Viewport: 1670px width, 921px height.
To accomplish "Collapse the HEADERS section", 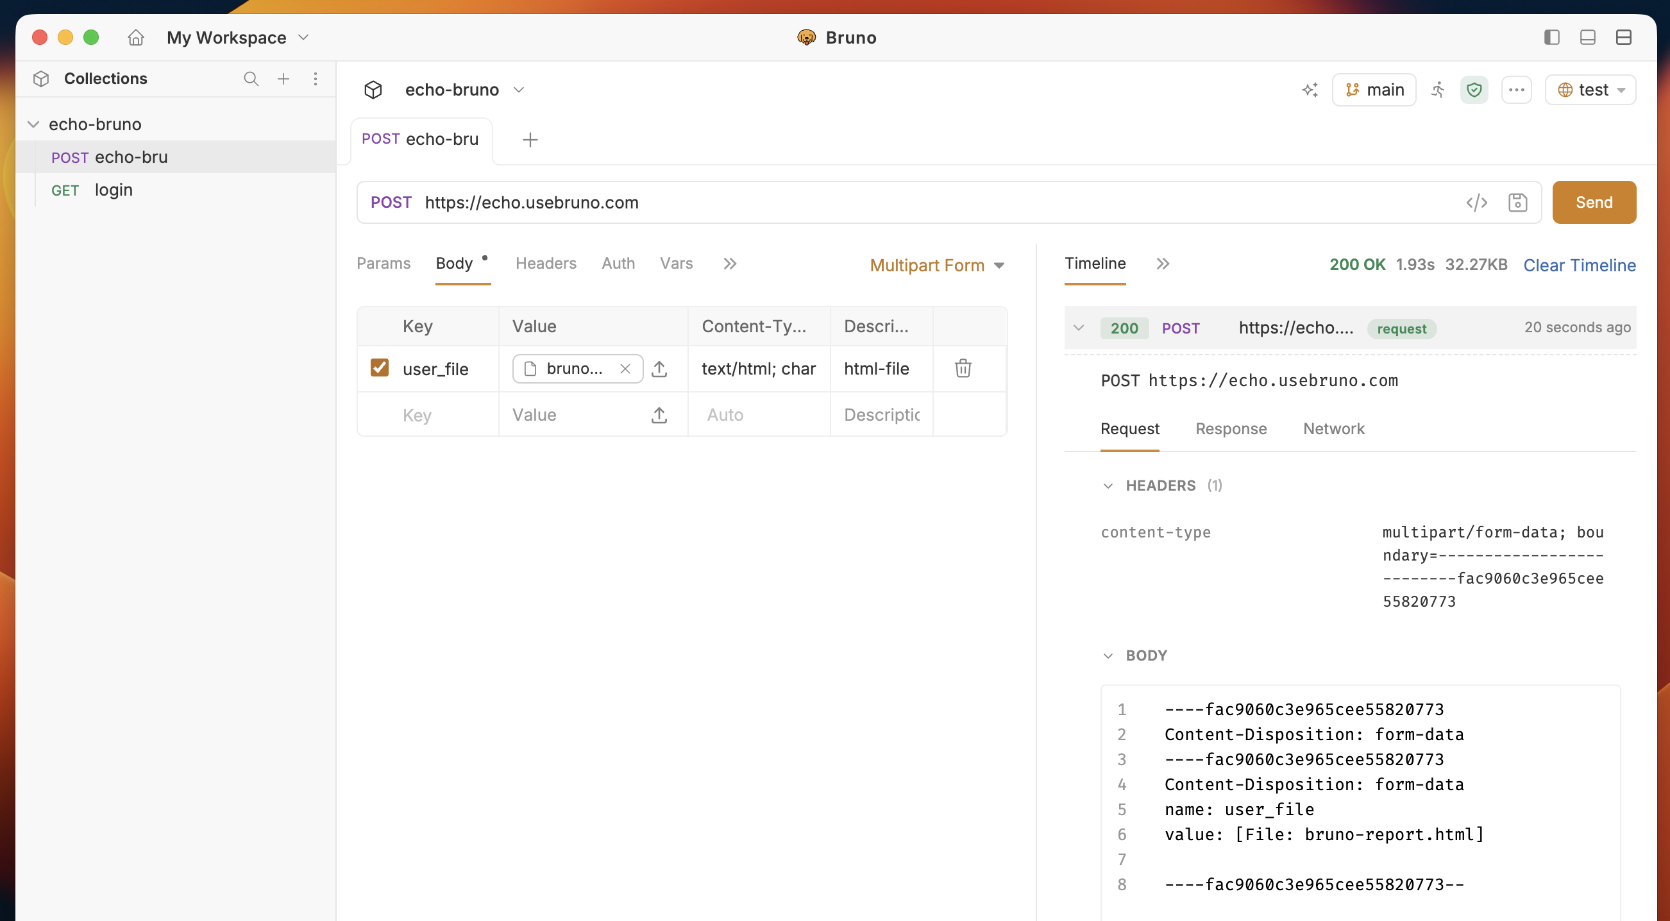I will click(1108, 486).
